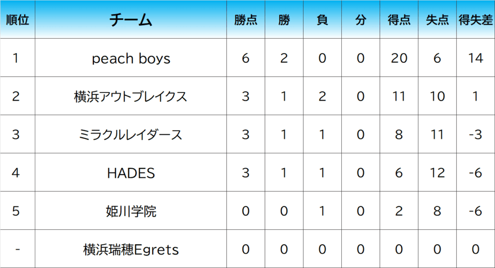This screenshot has width=495, height=268.
Task: Click the チーム column header
Action: (x=131, y=20)
